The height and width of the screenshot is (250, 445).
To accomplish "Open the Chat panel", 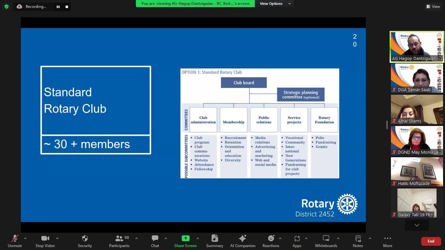I will 155,241.
